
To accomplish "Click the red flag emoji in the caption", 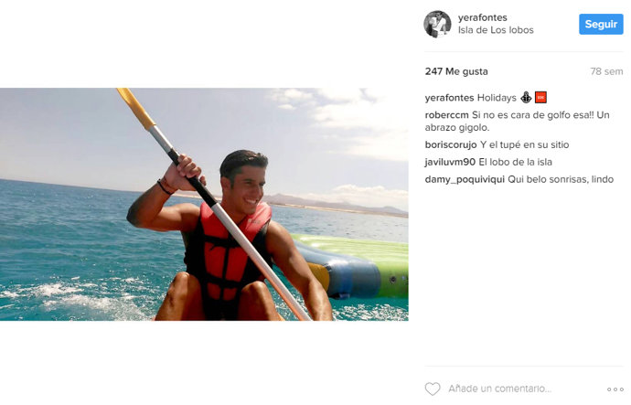I will point(540,97).
